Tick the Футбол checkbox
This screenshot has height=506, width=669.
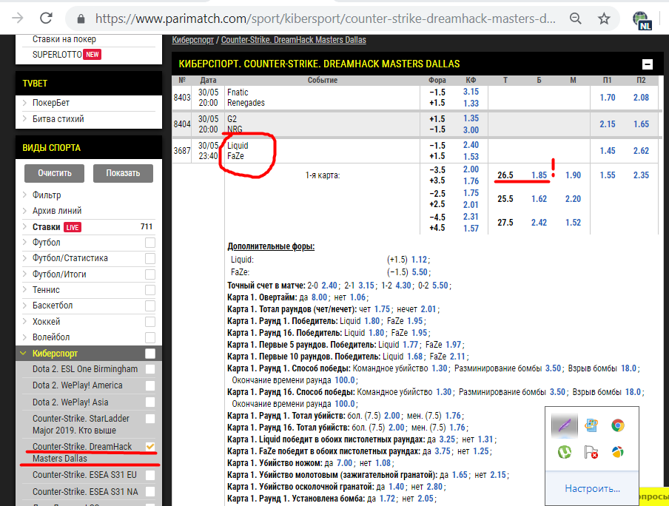pyautogui.click(x=149, y=243)
